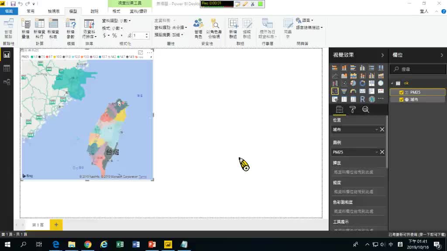Open the 檢視表 view ribbon tab
This screenshot has width=447, height=251.
pos(54,11)
